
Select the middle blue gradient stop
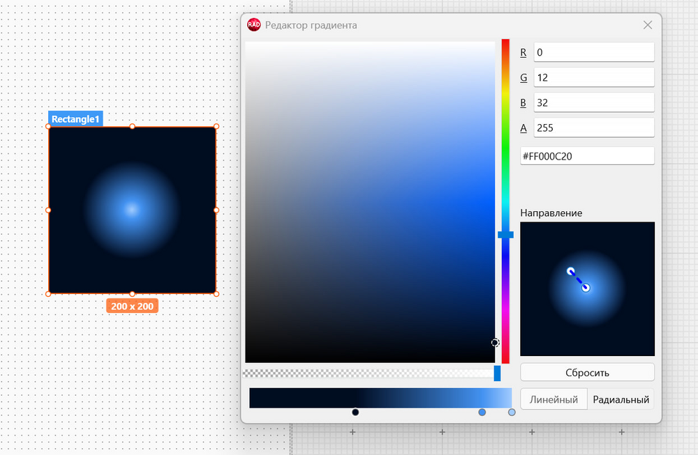pos(482,412)
